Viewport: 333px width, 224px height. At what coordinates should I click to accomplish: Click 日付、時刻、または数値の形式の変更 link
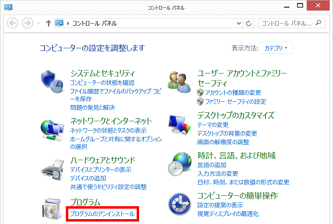[243, 182]
